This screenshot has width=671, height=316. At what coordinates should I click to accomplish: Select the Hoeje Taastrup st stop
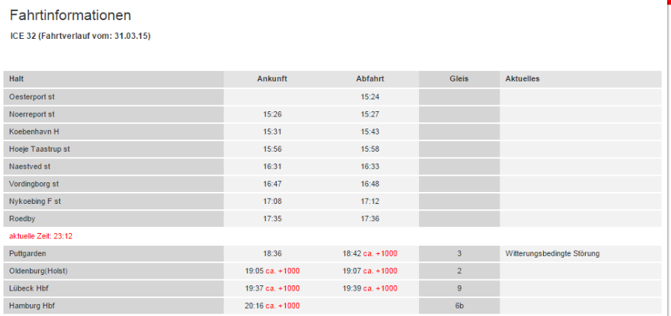coord(40,149)
